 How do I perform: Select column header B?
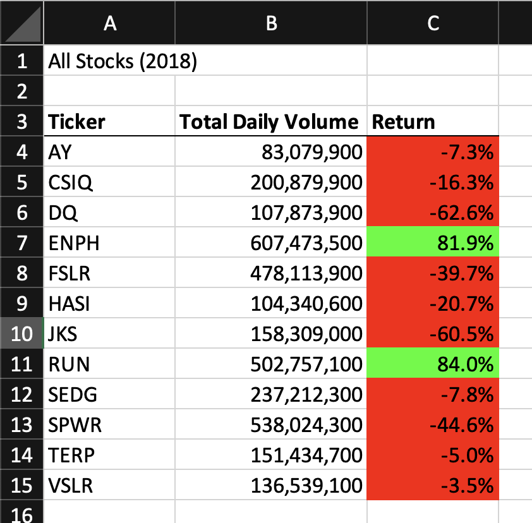click(x=270, y=22)
